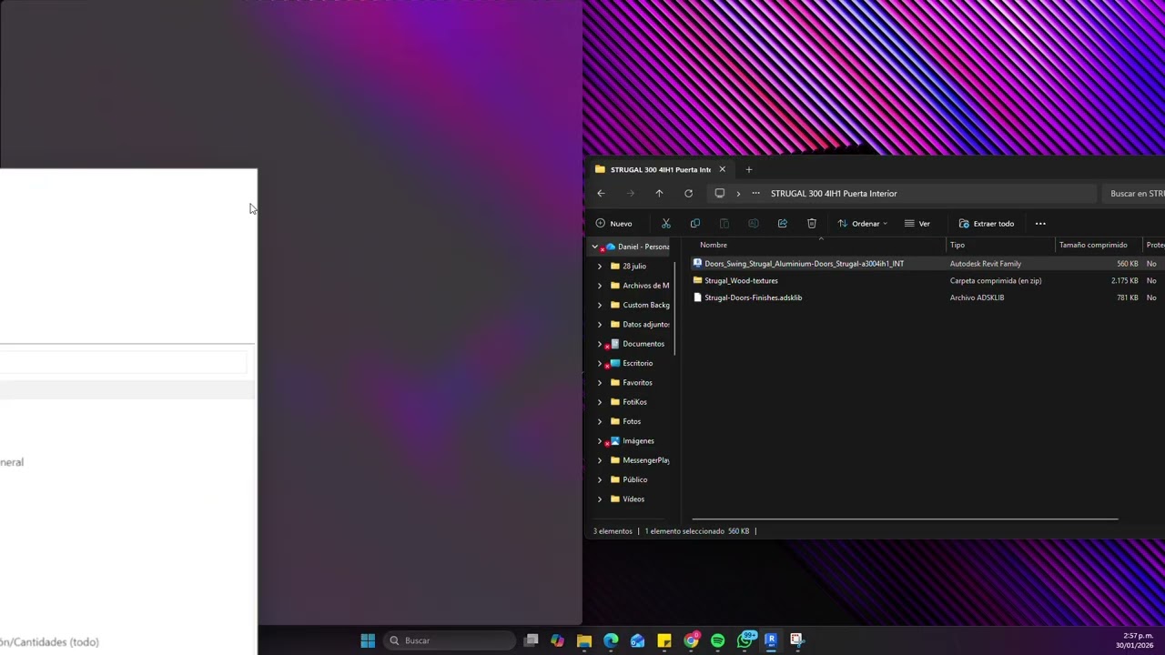Viewport: 1165px width, 655px height.
Task: Select the Doors_Swing_Strugal_Aluminium-Doors file name
Action: 804,264
